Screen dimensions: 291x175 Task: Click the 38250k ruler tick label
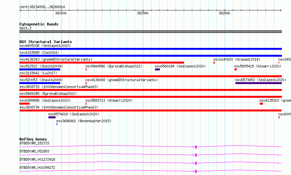[x=143, y=13]
